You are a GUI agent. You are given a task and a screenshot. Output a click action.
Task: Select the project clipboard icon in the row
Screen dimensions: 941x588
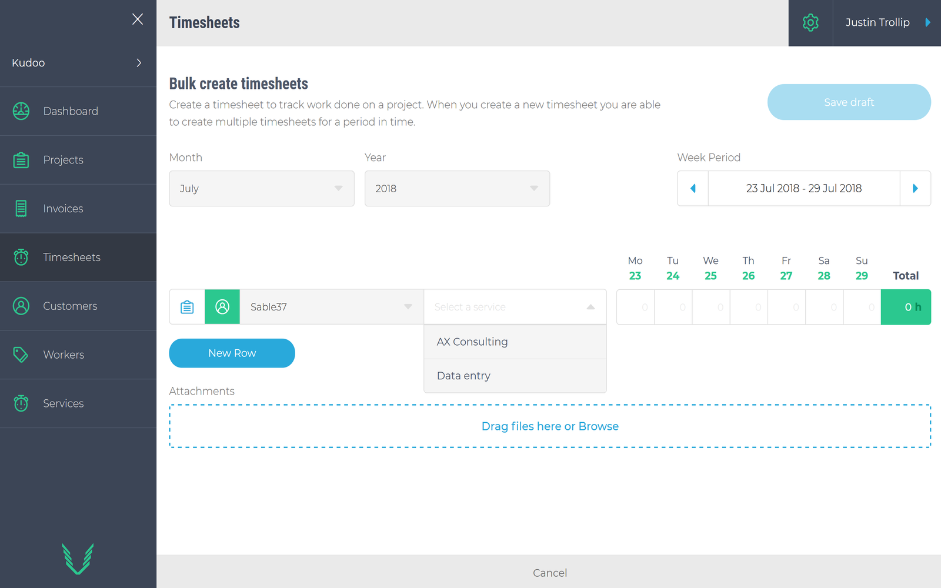pos(187,307)
